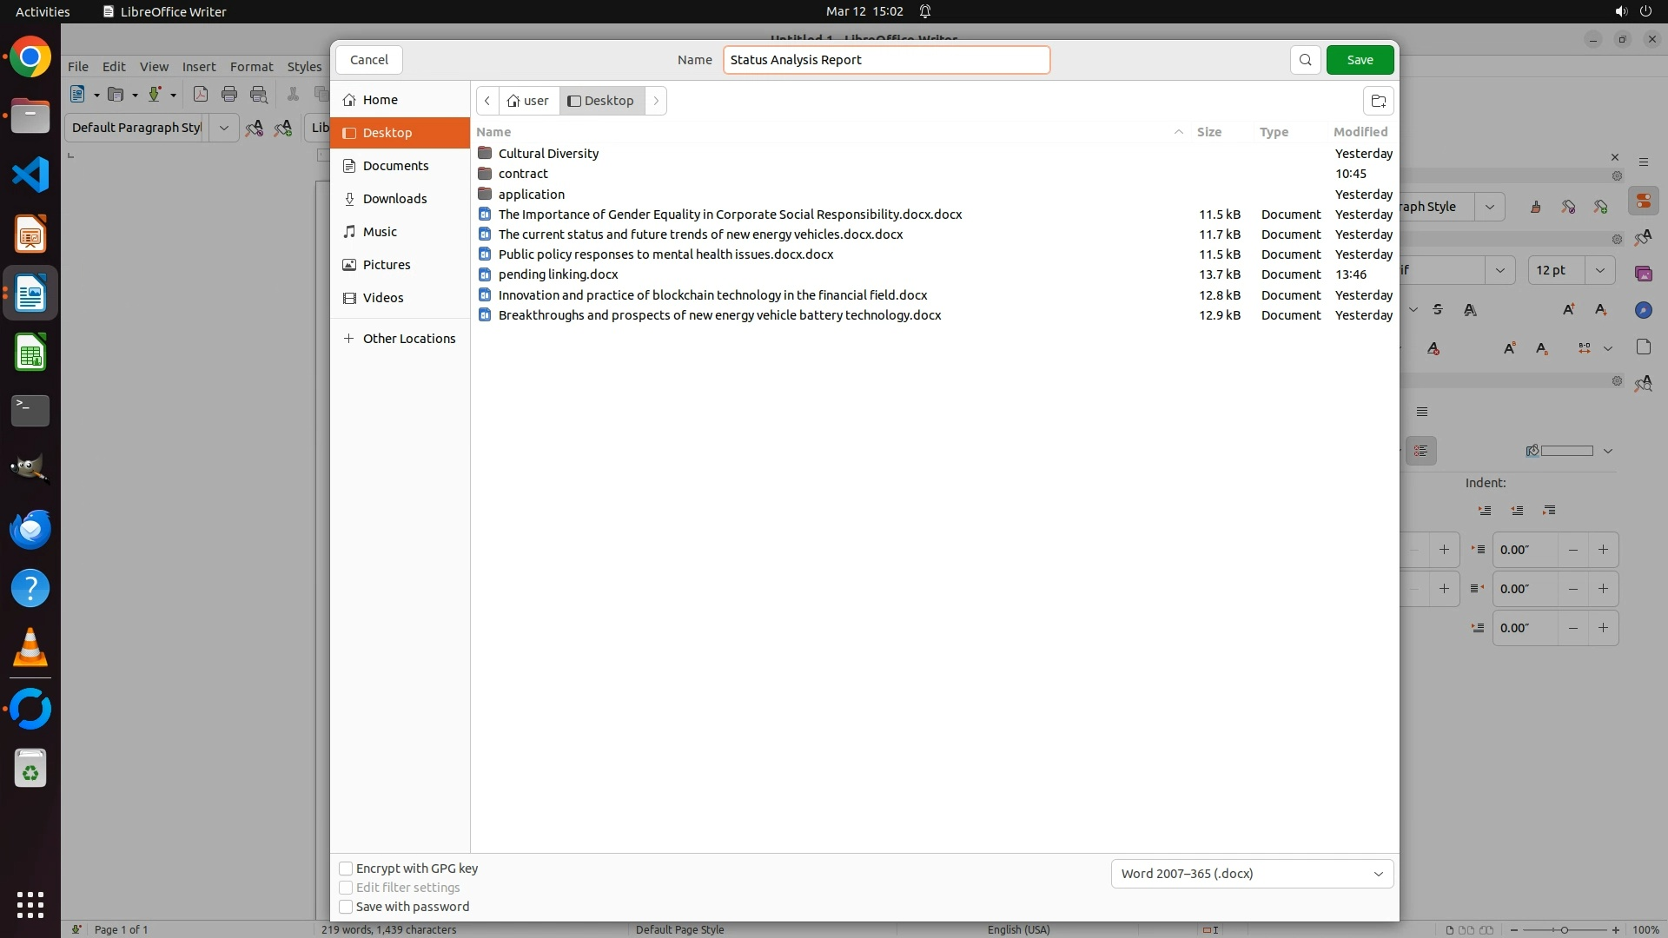Click the Strikethrough icon in sidebar
The width and height of the screenshot is (1668, 938).
1438,310
